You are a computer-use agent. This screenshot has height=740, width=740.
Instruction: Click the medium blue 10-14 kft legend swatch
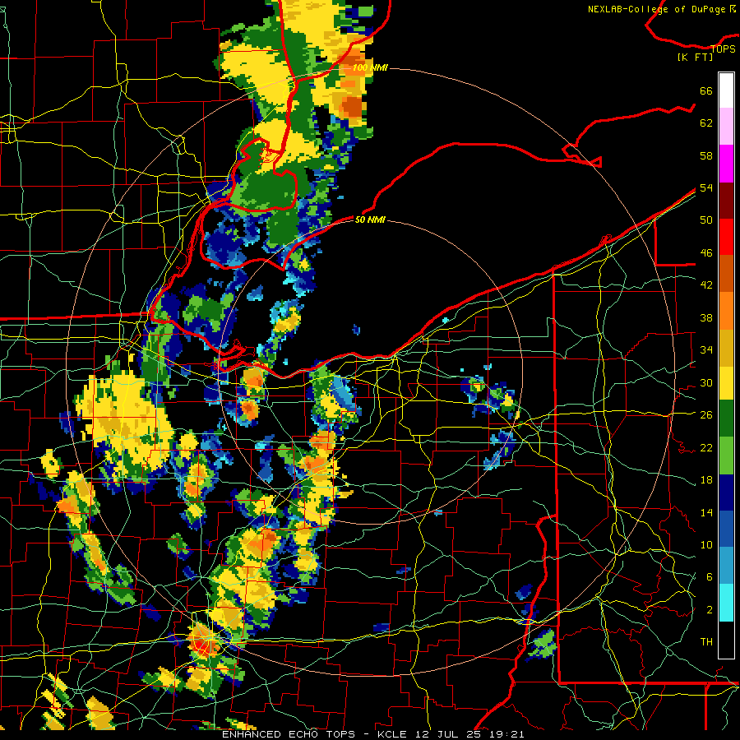point(726,529)
